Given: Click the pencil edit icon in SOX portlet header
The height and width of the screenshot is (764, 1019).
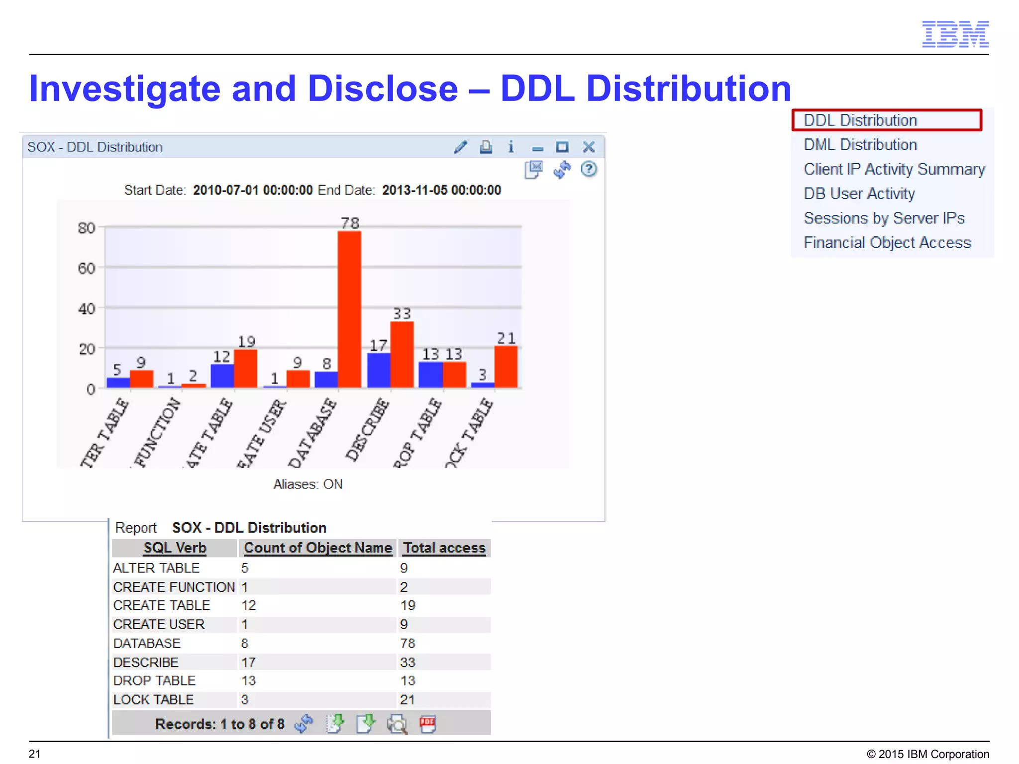Looking at the screenshot, I should 461,147.
